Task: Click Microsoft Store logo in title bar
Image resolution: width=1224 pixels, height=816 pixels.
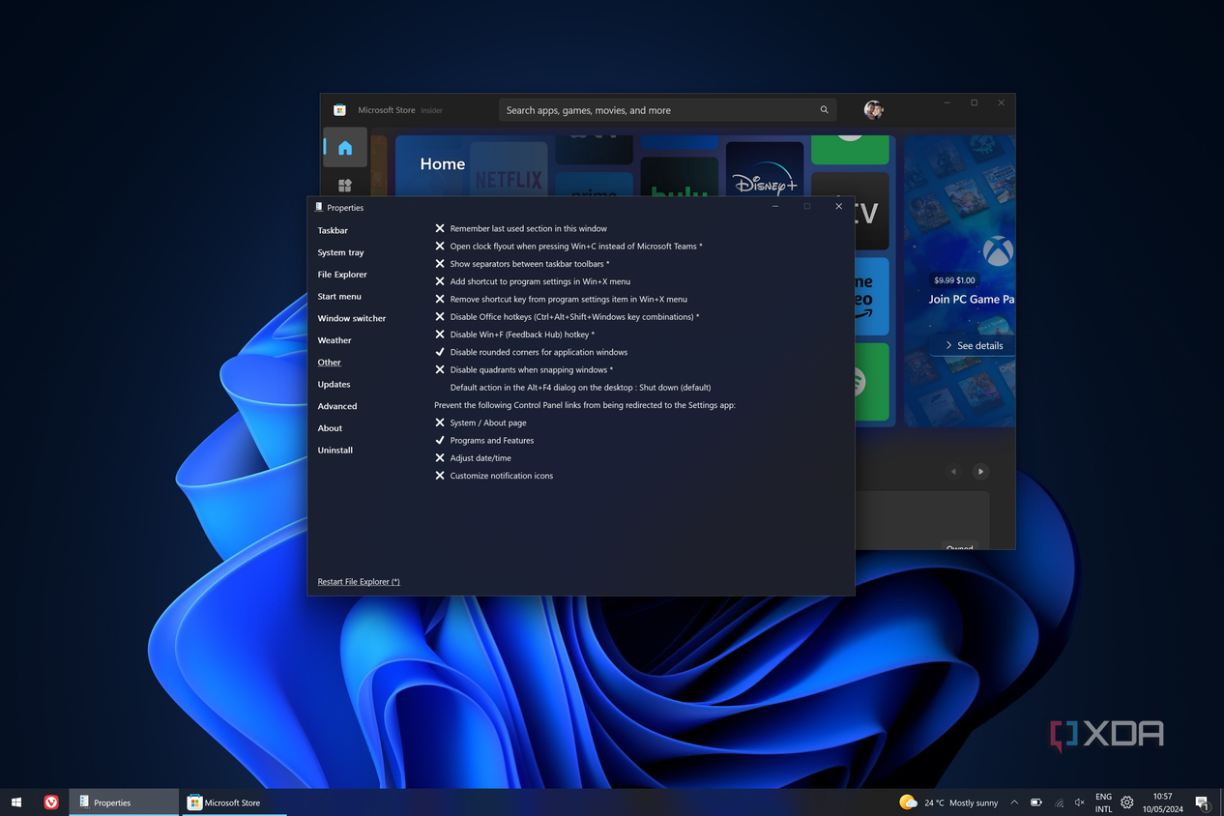Action: point(340,110)
